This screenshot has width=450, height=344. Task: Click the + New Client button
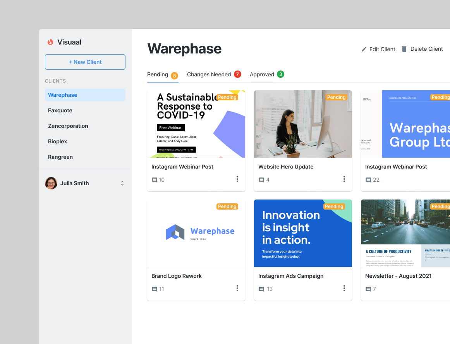(x=85, y=62)
